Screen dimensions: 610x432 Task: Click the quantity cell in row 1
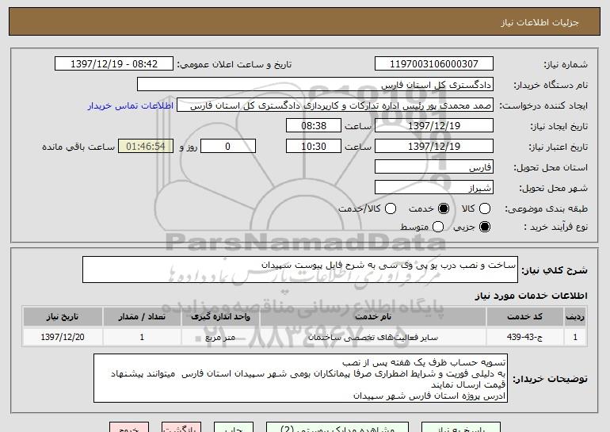(x=142, y=337)
